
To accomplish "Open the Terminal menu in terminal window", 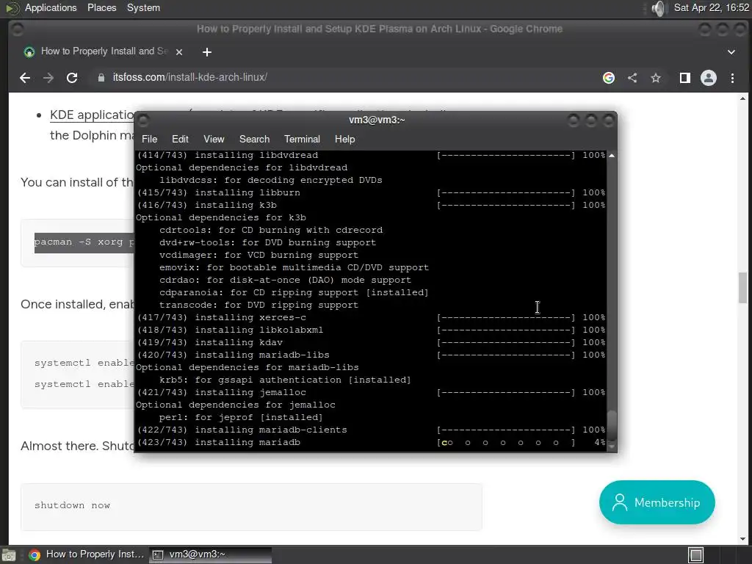I will [x=302, y=139].
